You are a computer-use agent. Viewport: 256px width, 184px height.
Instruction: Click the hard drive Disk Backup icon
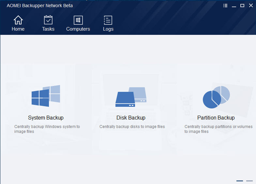[x=131, y=97]
